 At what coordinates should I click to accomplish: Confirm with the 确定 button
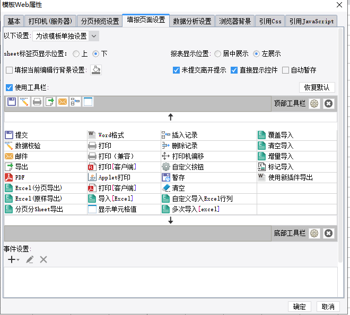tap(299, 307)
